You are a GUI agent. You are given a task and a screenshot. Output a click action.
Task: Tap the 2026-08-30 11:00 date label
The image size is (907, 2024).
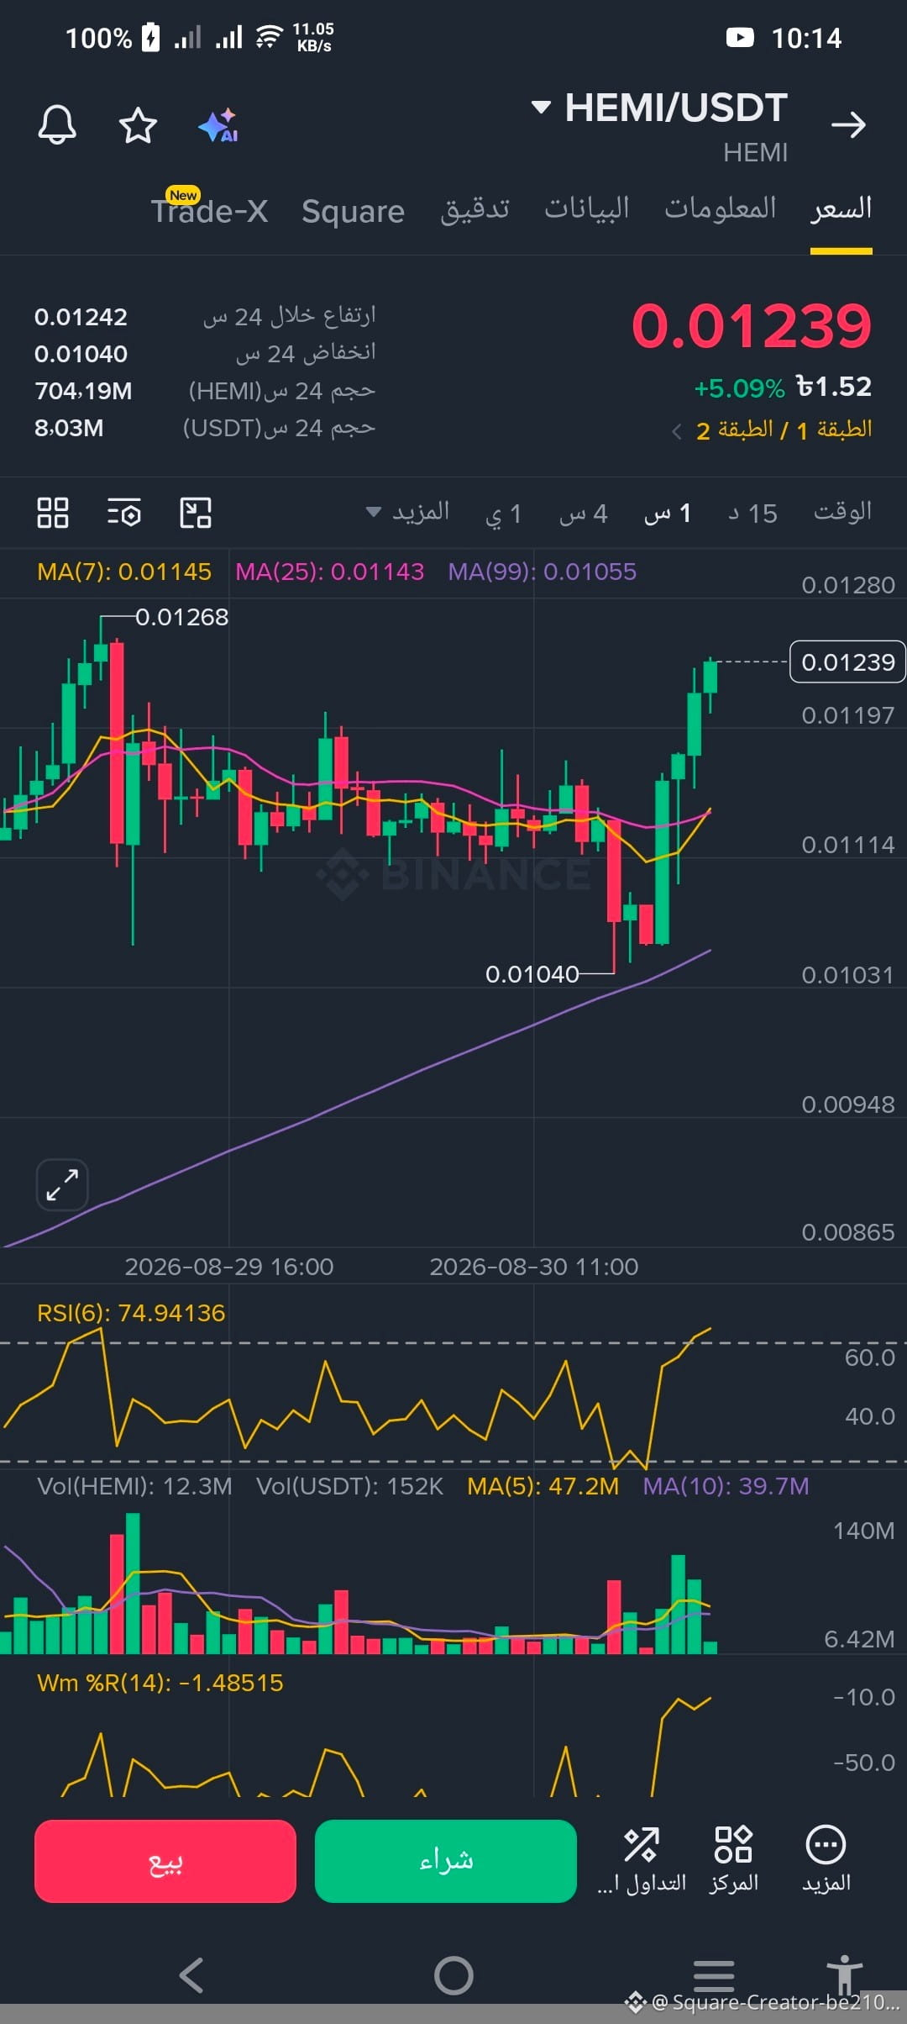(534, 1267)
